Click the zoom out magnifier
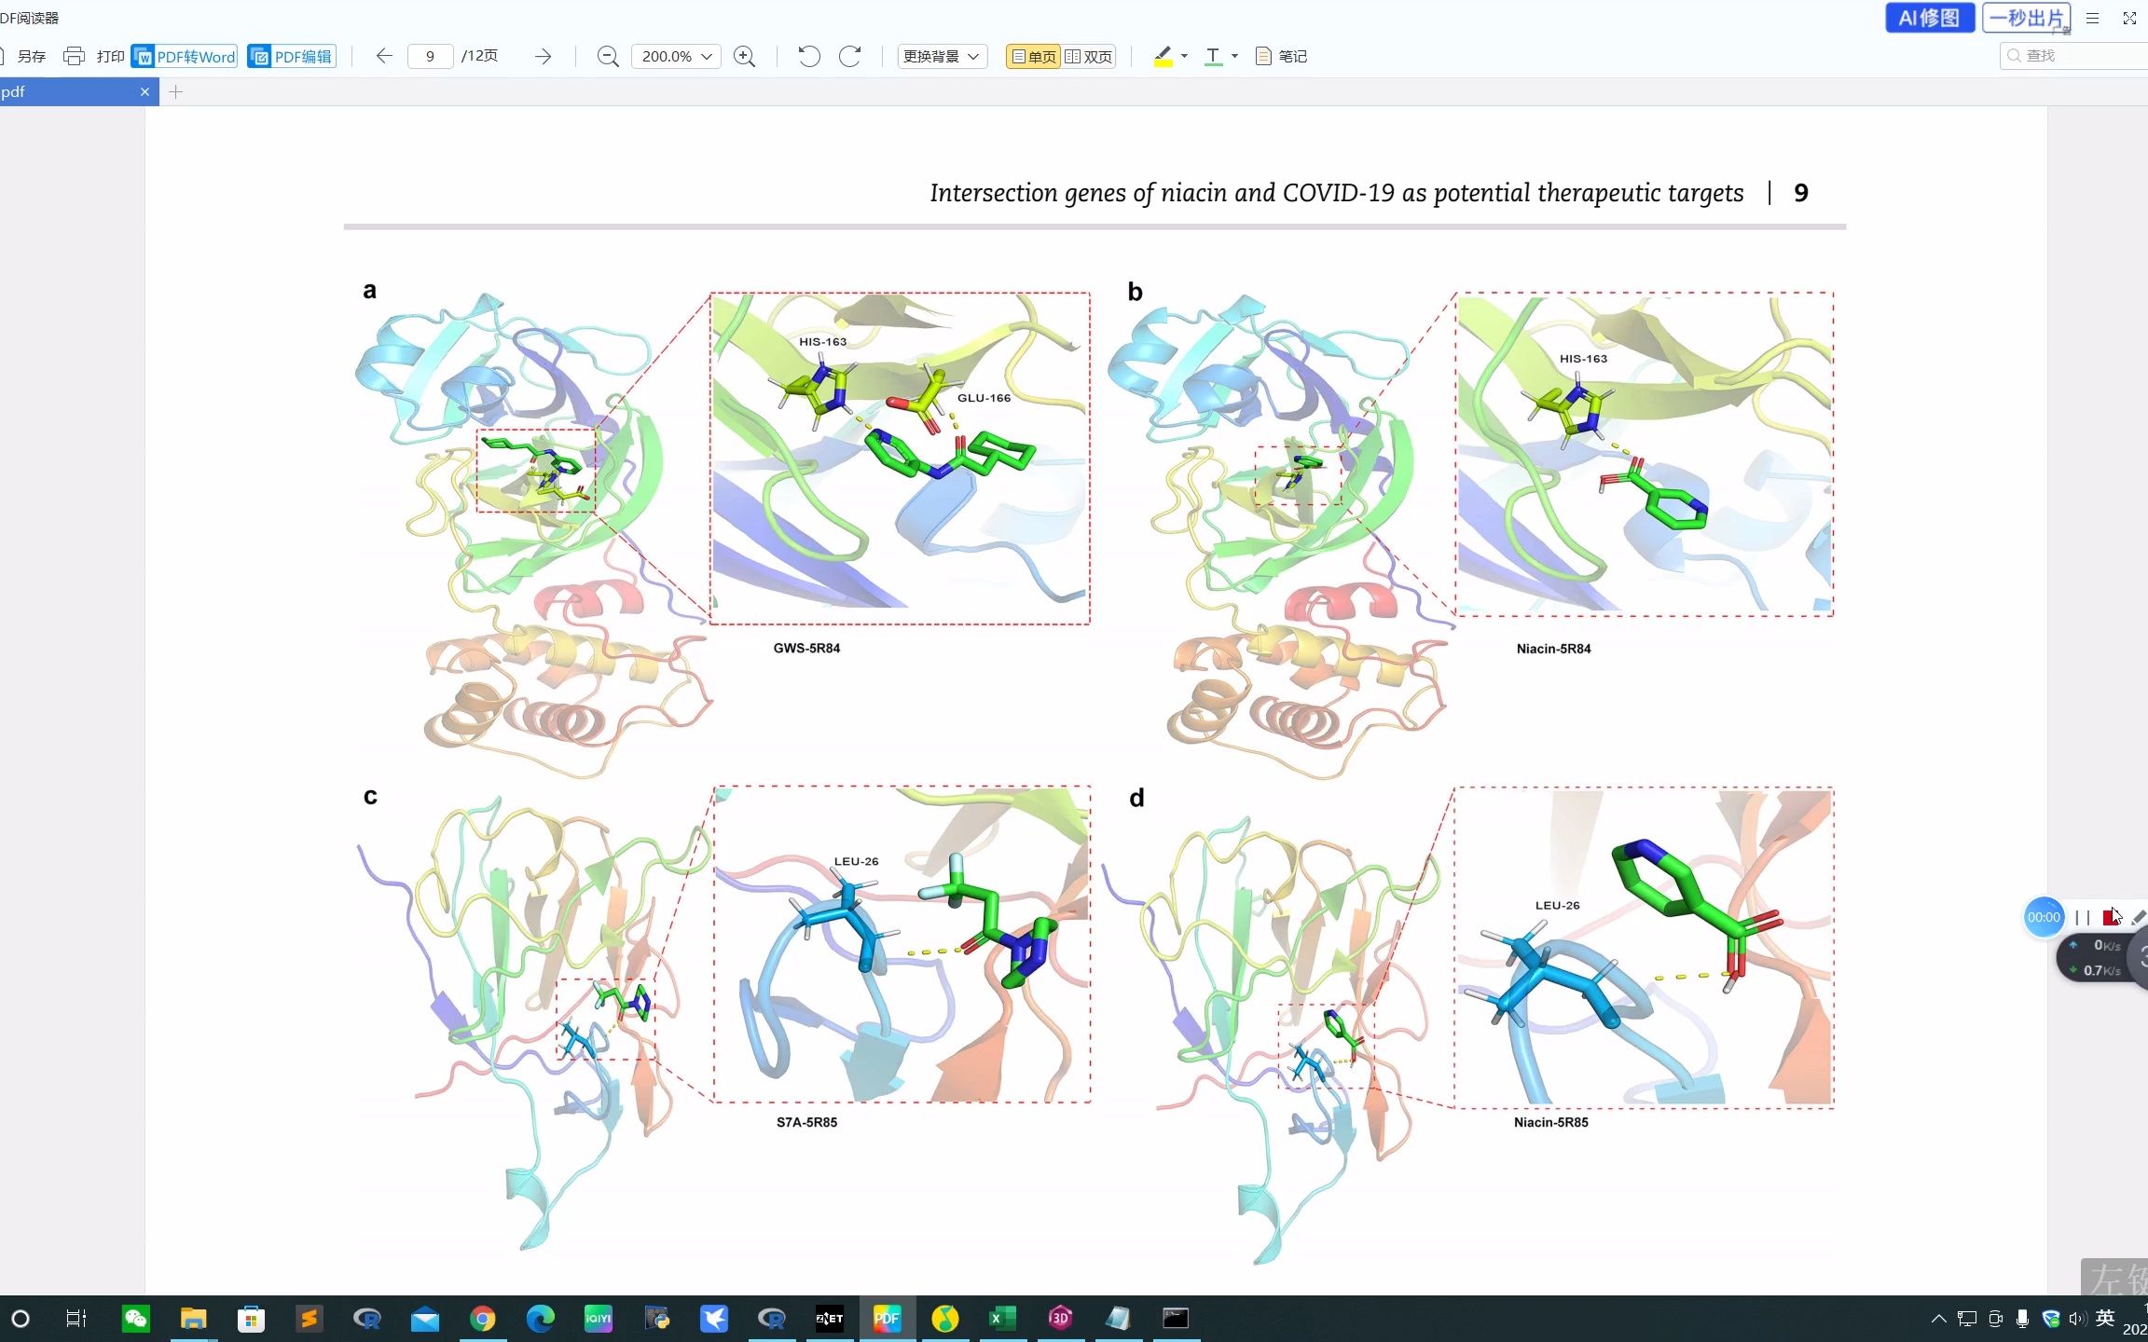The width and height of the screenshot is (2148, 1342). tap(608, 56)
